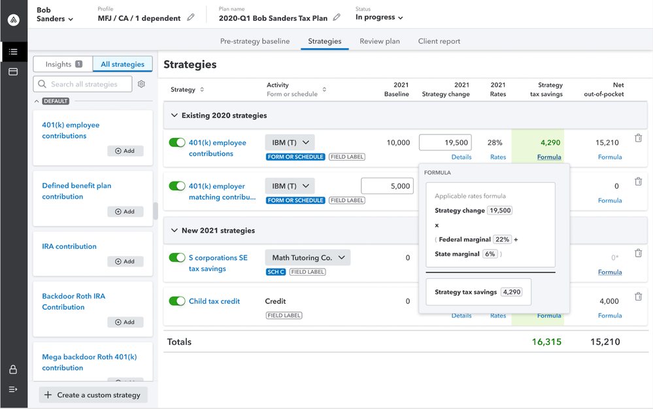Open the list view sidebar icon
The image size is (653, 409).
pyautogui.click(x=13, y=52)
